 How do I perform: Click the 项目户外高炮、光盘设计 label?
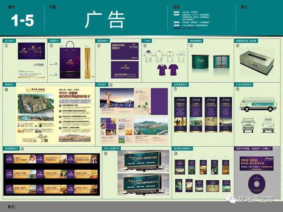pyautogui.click(x=254, y=148)
